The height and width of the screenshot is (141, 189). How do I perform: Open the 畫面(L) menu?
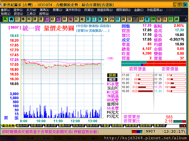pos(6,10)
